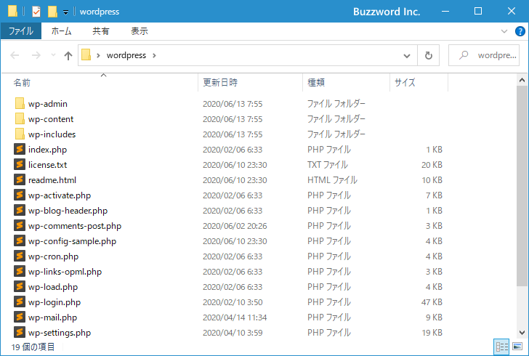Go up one folder level

pyautogui.click(x=68, y=55)
